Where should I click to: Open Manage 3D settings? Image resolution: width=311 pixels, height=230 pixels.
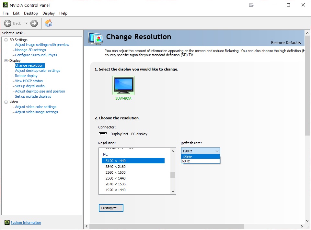click(30, 50)
